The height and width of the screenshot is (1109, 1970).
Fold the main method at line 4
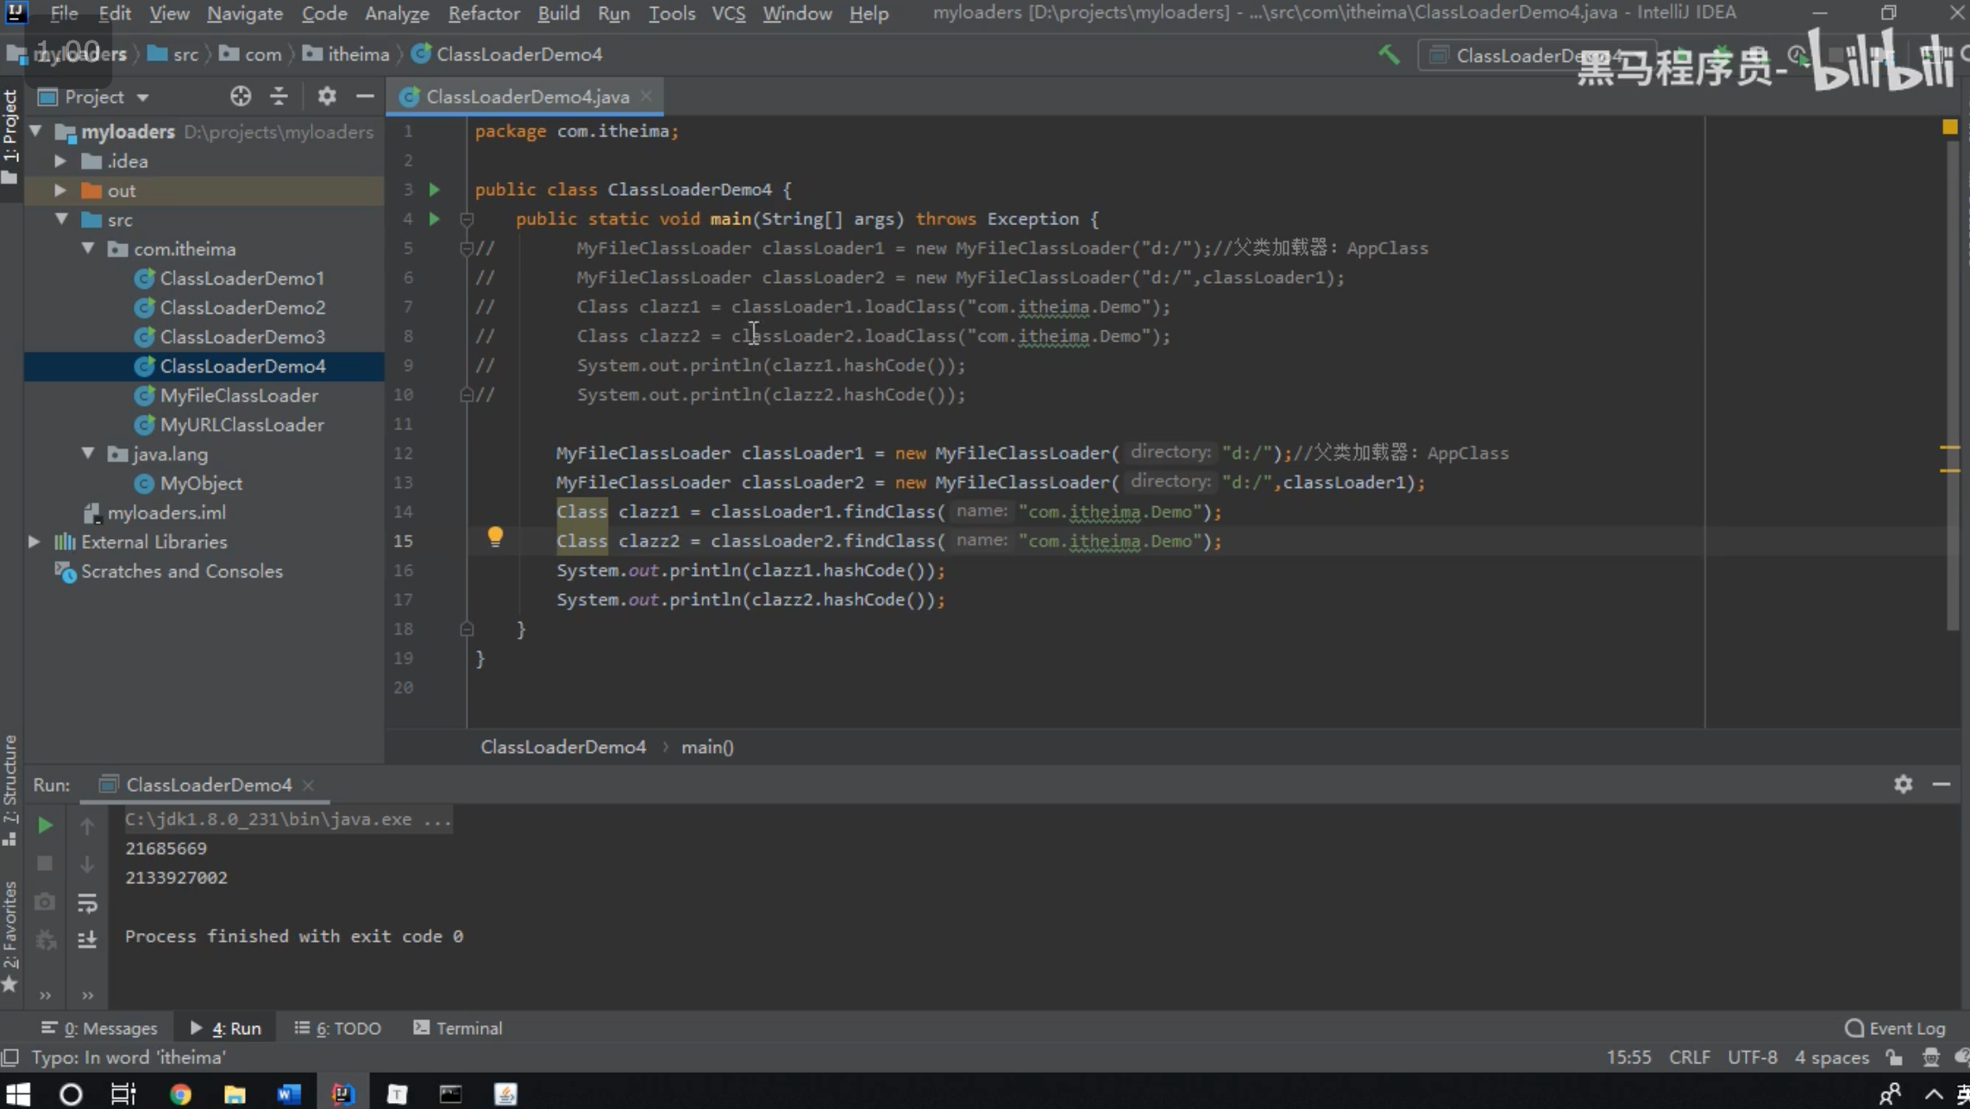pyautogui.click(x=467, y=219)
